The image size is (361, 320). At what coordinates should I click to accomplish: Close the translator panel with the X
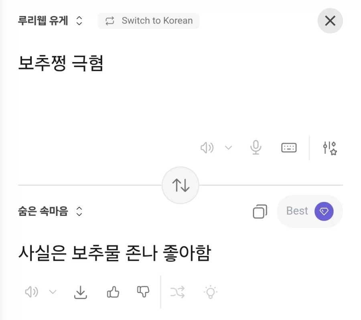point(330,20)
